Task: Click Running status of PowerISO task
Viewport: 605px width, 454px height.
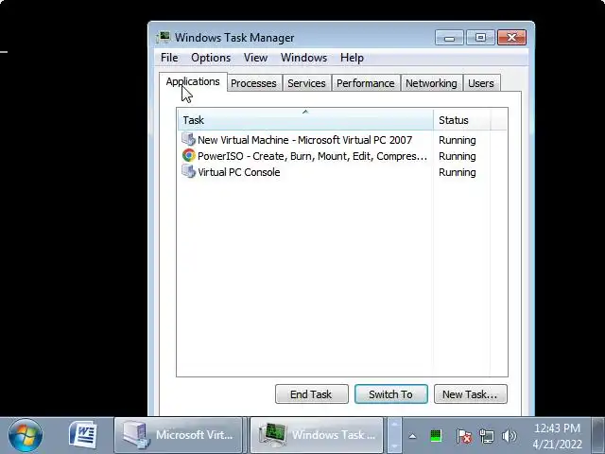Action: click(458, 156)
